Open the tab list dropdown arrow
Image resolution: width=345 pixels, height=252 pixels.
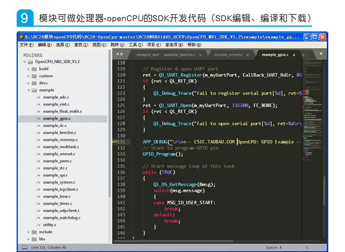coord(321,54)
